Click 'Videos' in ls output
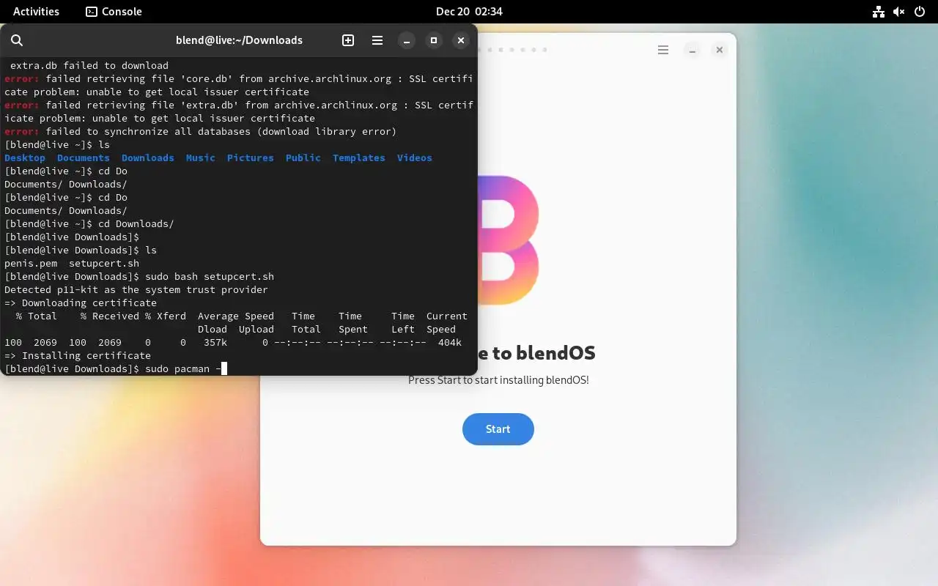 (x=415, y=157)
